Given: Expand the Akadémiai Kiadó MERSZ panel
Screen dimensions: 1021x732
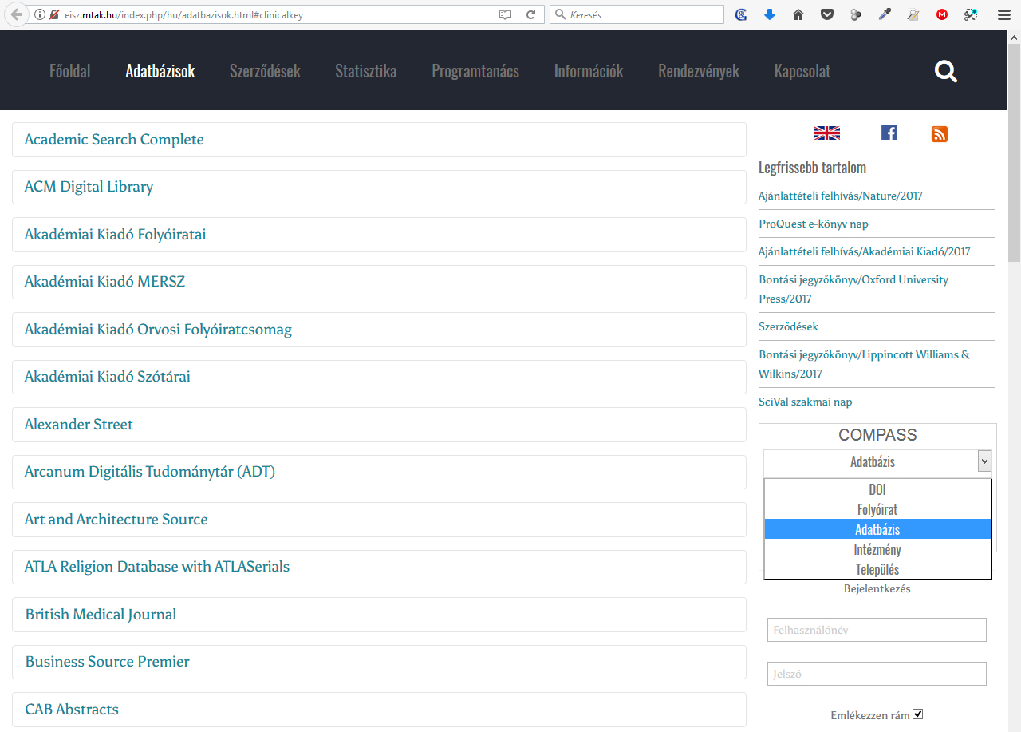Looking at the screenshot, I should 379,282.
